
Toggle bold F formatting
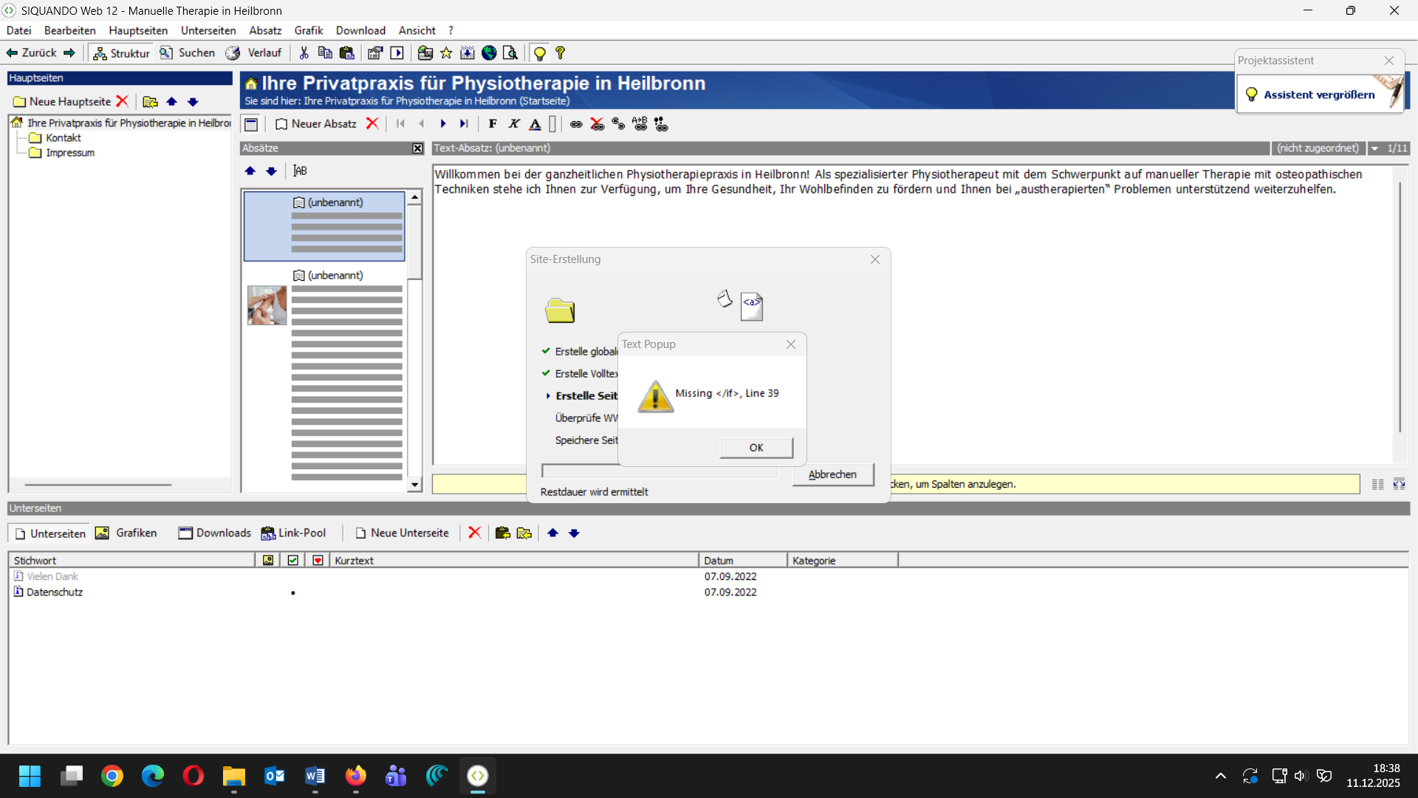493,124
